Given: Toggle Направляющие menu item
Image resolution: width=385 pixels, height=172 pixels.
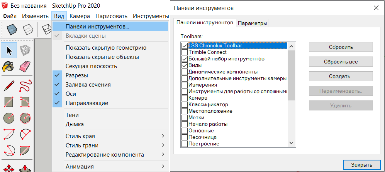Looking at the screenshot, I should point(110,103).
